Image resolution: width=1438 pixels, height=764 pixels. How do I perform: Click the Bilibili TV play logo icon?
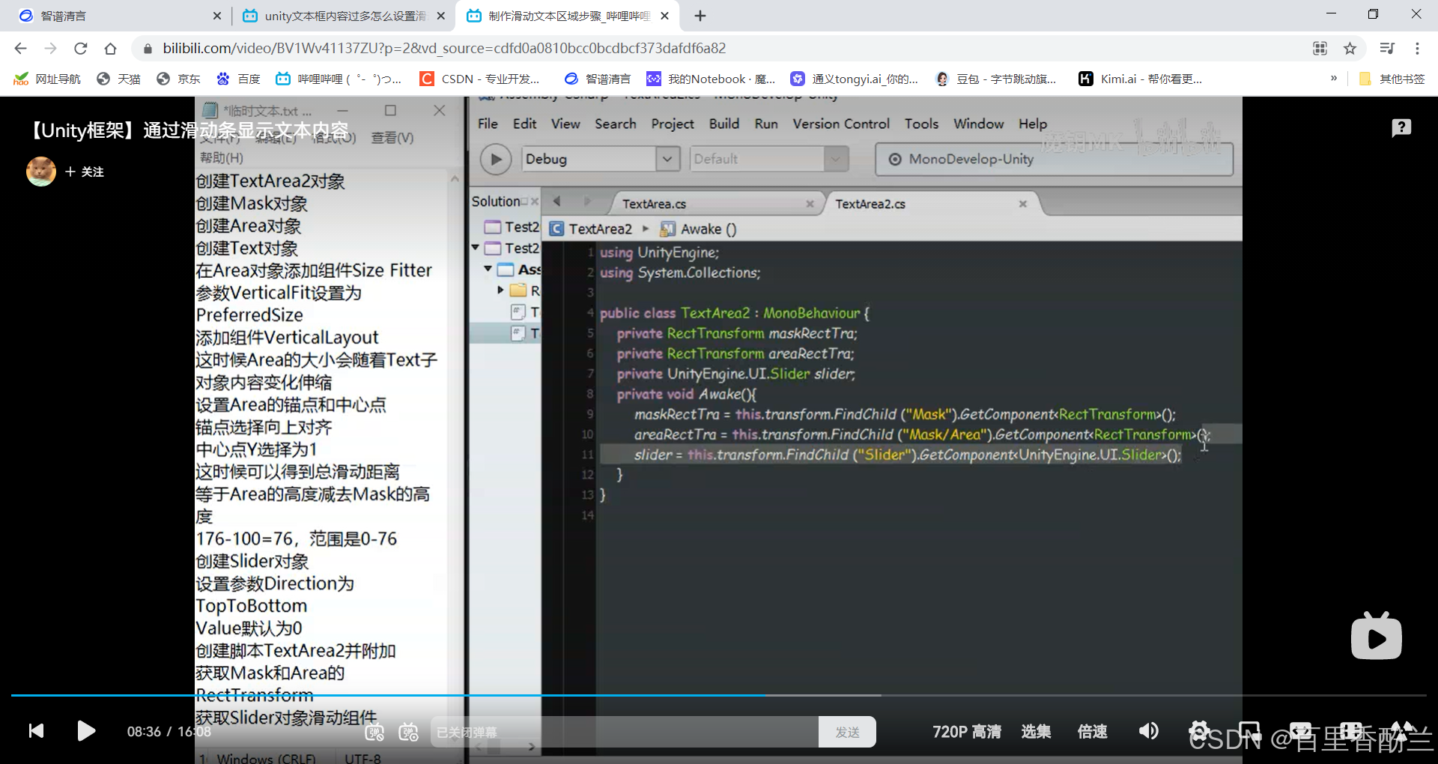pyautogui.click(x=1376, y=637)
